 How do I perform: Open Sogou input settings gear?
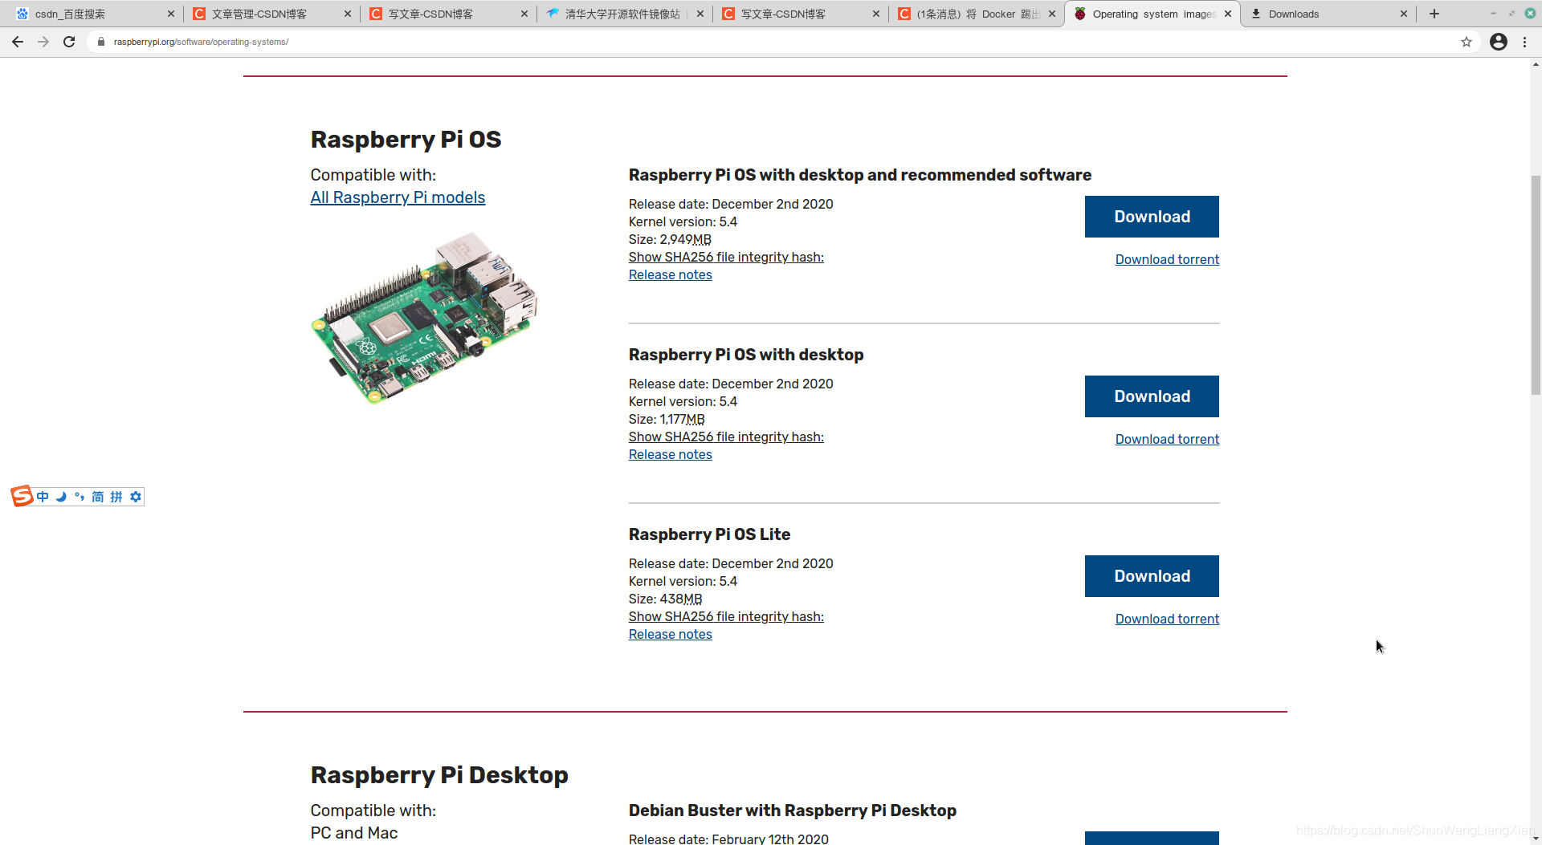(x=136, y=497)
